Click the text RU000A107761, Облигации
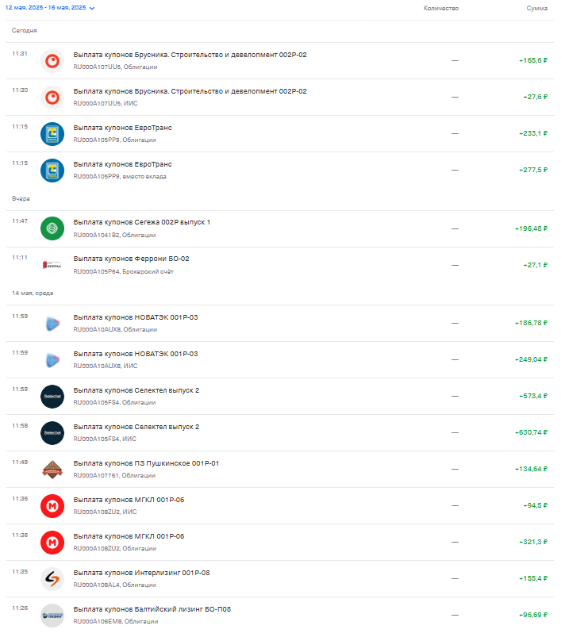This screenshot has width=565, height=637. (x=114, y=475)
